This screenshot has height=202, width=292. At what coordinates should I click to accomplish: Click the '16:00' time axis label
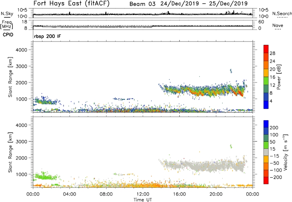click(x=179, y=194)
